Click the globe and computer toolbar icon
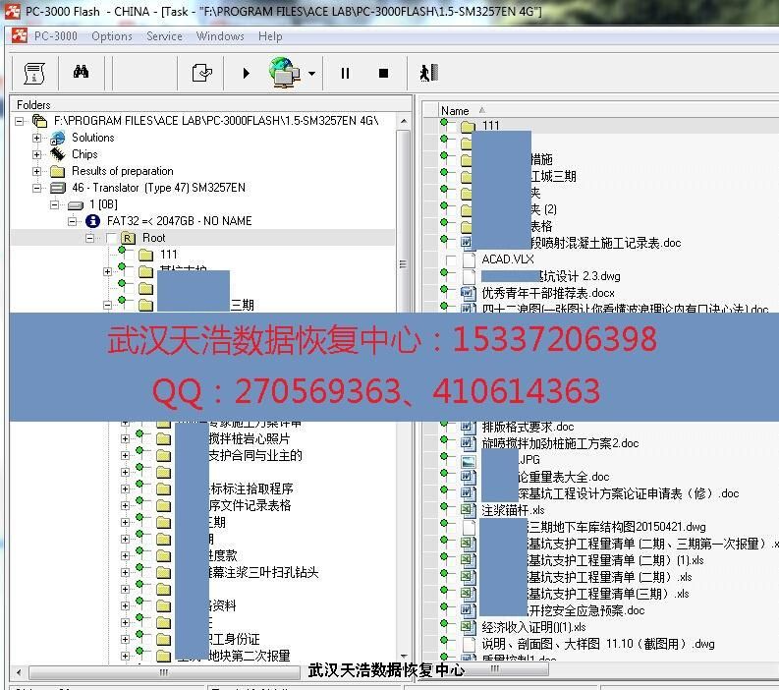The width and height of the screenshot is (779, 690). coord(284,73)
